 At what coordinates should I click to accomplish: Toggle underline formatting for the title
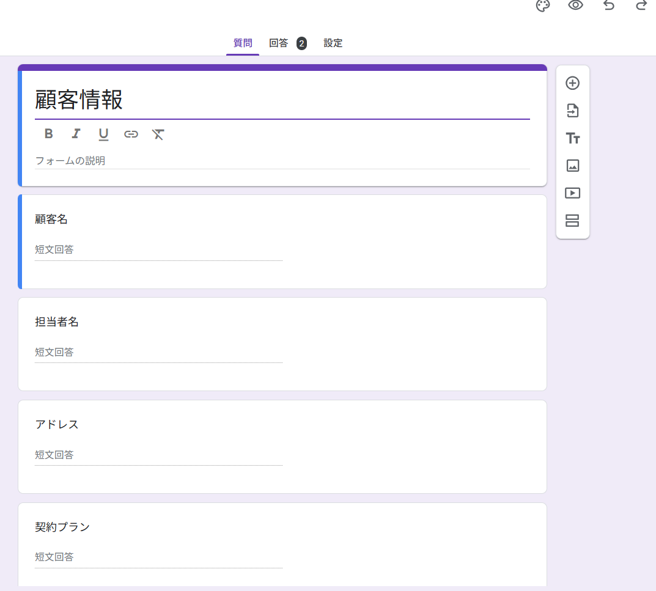(x=103, y=134)
